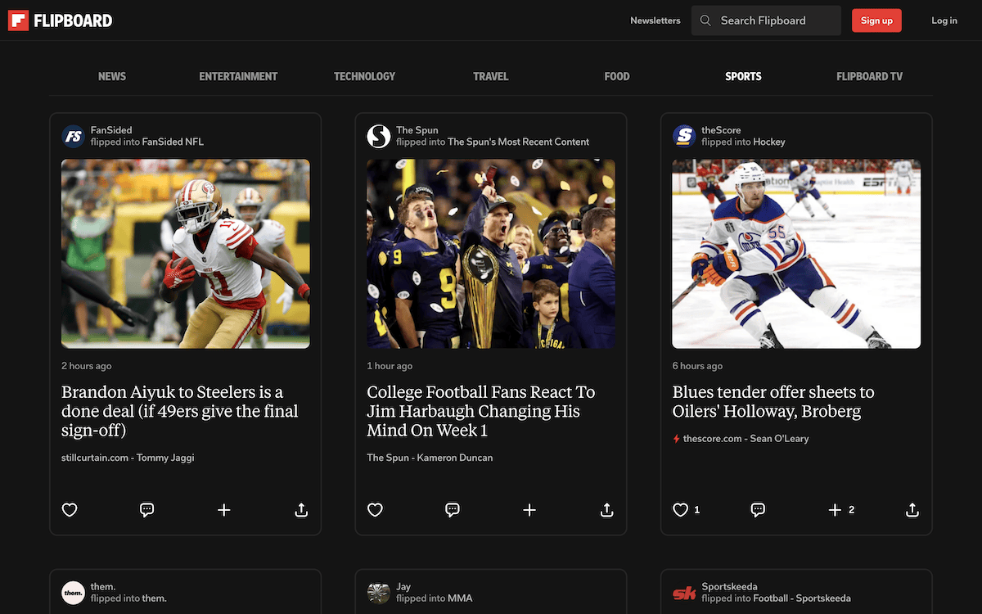Open the Michigan trophy celebration photo
The image size is (982, 614).
click(x=491, y=254)
